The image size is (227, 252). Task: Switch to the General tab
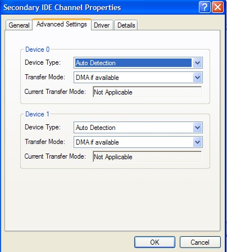19,25
